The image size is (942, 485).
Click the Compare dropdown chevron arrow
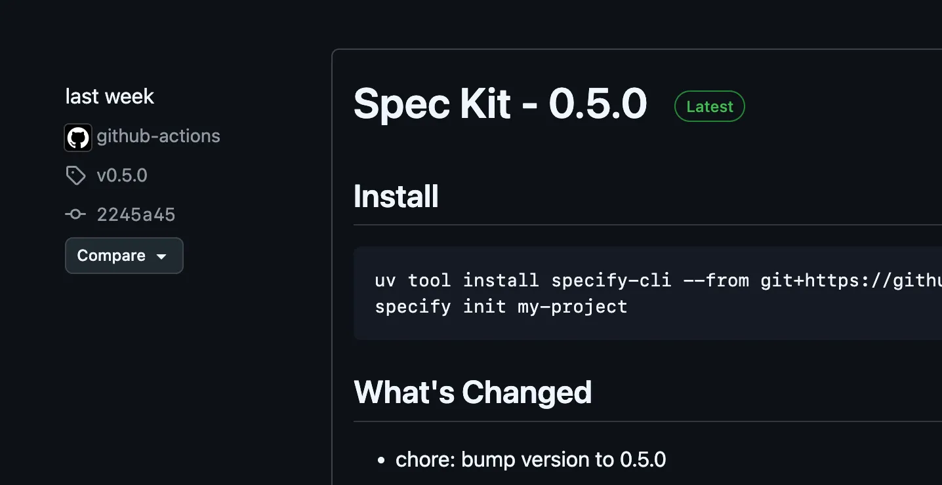point(162,256)
